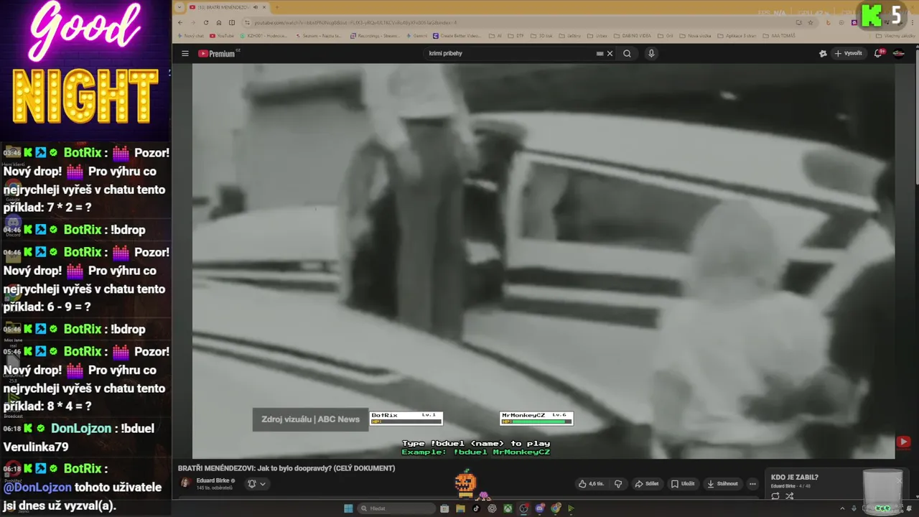Open the AAA TOMÁŠ bookmarks folder

(x=778, y=35)
